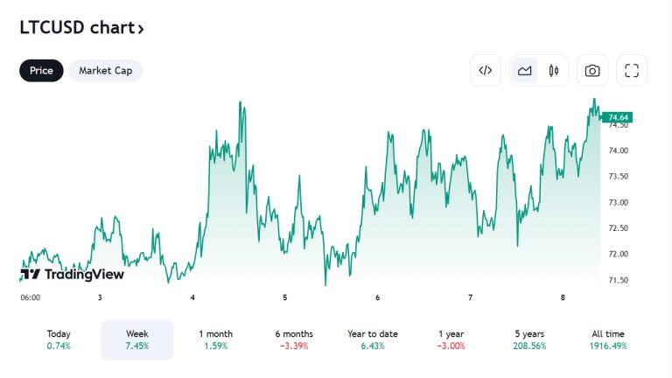Screen dimensions: 672x378
Task: Select the Week time range
Action: pyautogui.click(x=137, y=339)
